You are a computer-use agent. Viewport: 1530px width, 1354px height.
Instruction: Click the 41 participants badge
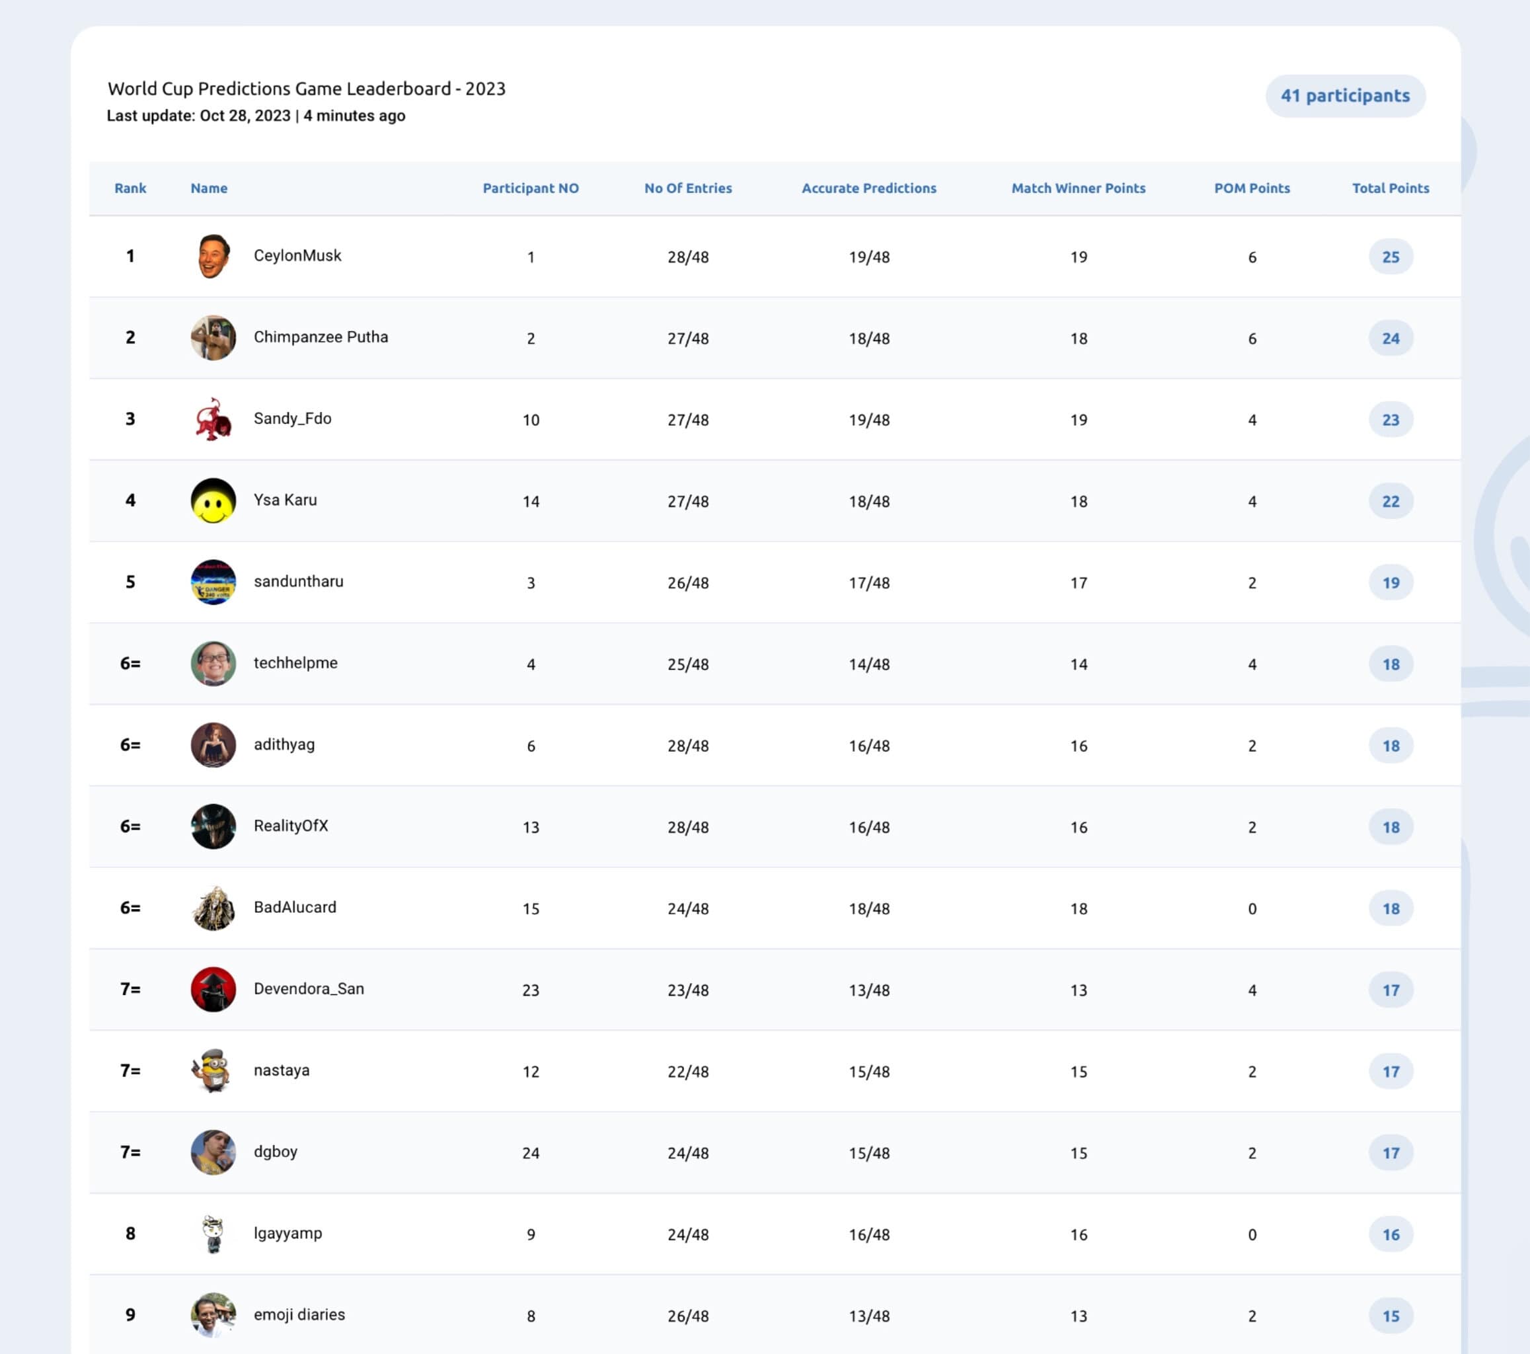[x=1345, y=96]
